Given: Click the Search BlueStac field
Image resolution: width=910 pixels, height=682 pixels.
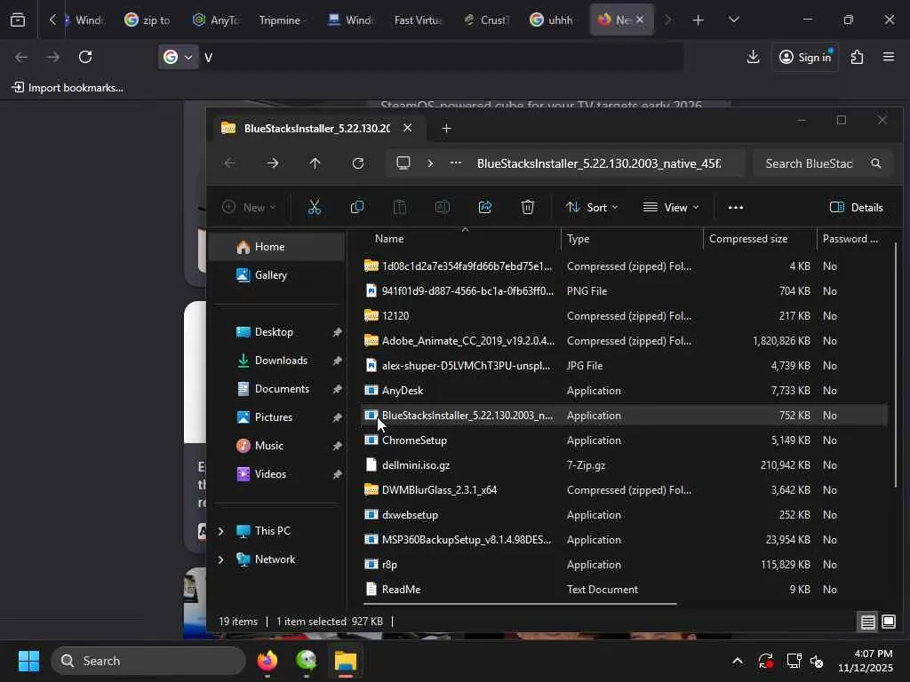Looking at the screenshot, I should [824, 163].
